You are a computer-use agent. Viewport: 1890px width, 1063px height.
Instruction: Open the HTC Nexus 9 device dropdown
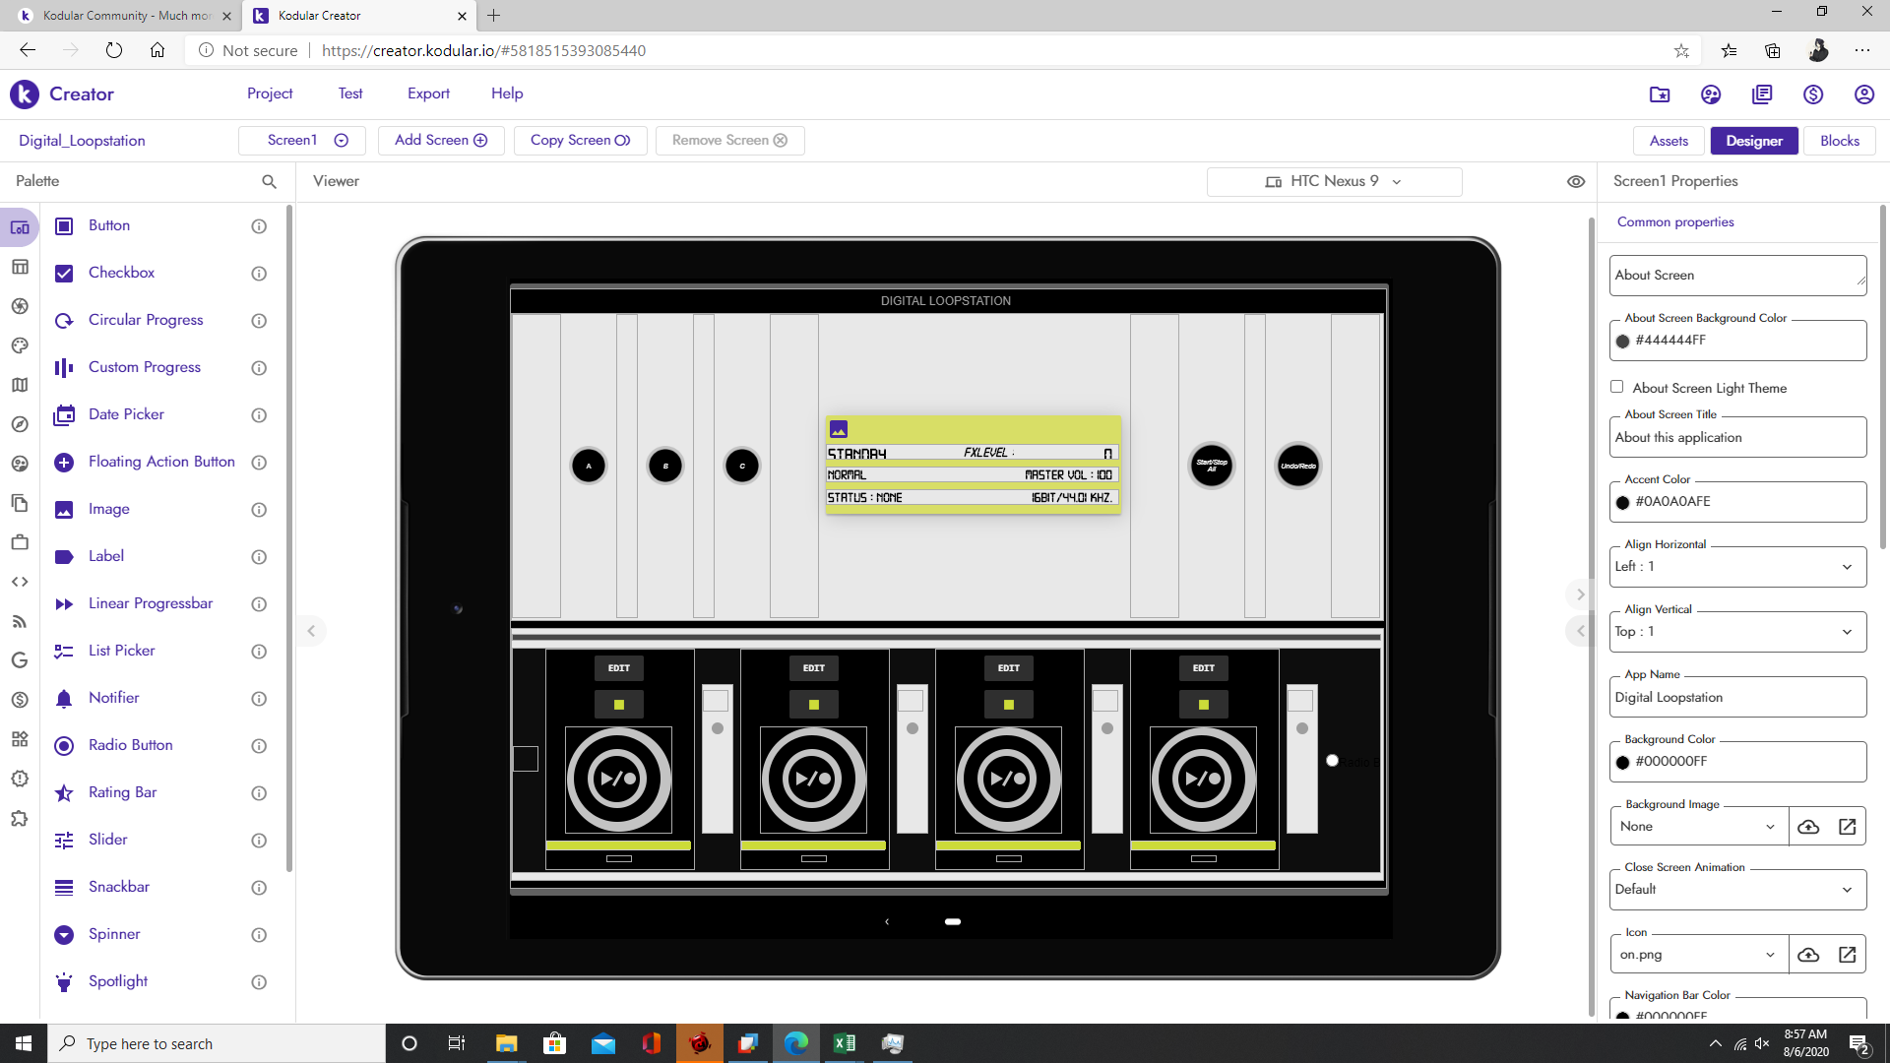click(1334, 181)
